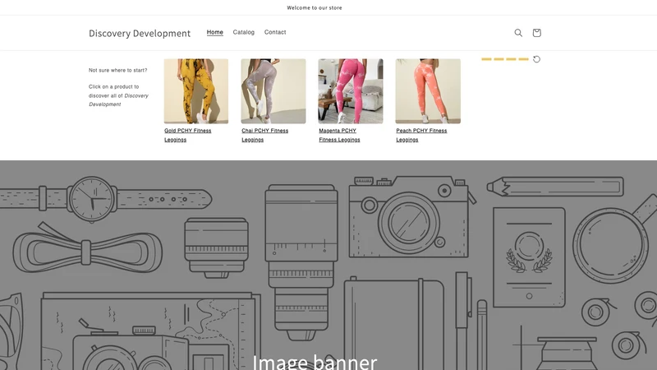Screen dimensions: 657x370
Task: Click the 'Welcome to our store' announcement
Action: [x=315, y=7]
